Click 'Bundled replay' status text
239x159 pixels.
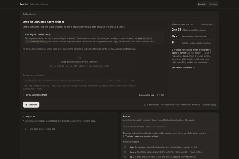tap(209, 105)
